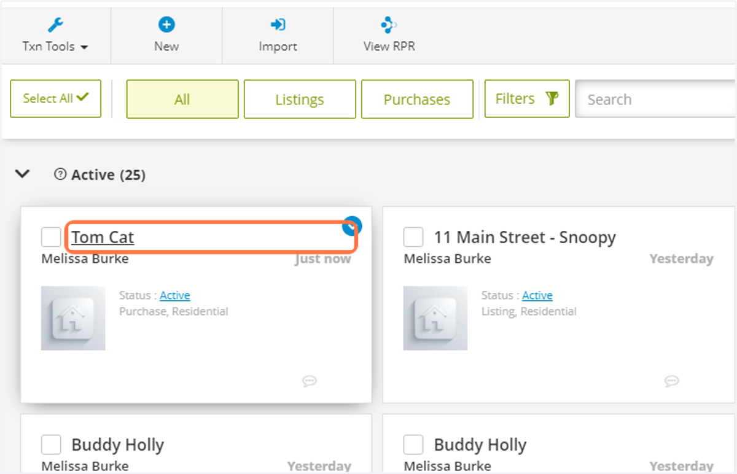Open the left Buddy Holly transaction

118,445
